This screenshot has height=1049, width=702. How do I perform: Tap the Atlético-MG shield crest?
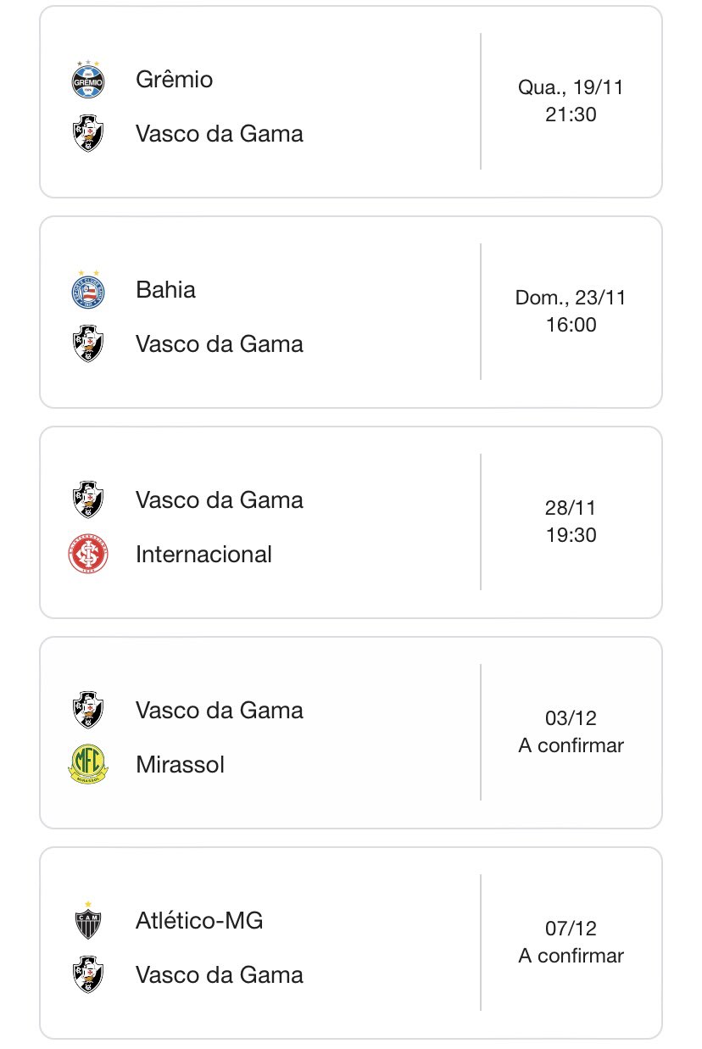87,921
